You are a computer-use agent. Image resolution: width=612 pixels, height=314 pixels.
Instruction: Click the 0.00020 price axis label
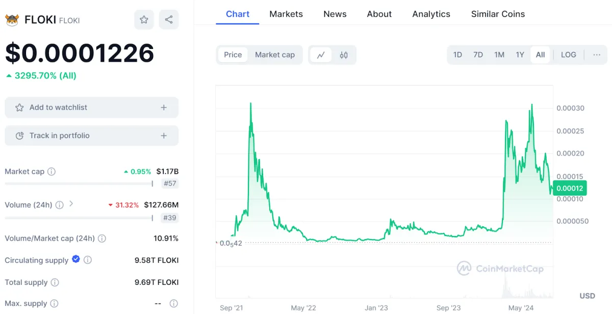pos(570,153)
